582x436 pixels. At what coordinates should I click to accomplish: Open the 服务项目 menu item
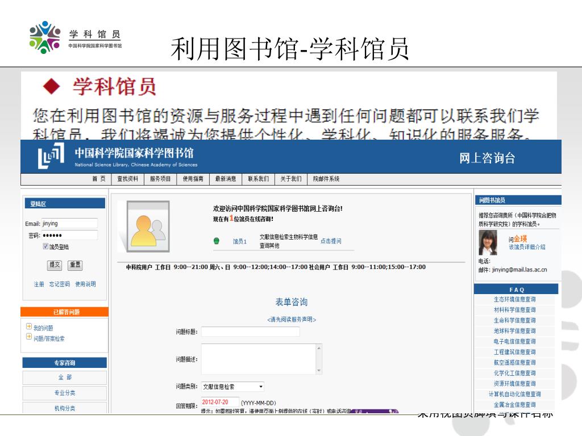(x=160, y=179)
